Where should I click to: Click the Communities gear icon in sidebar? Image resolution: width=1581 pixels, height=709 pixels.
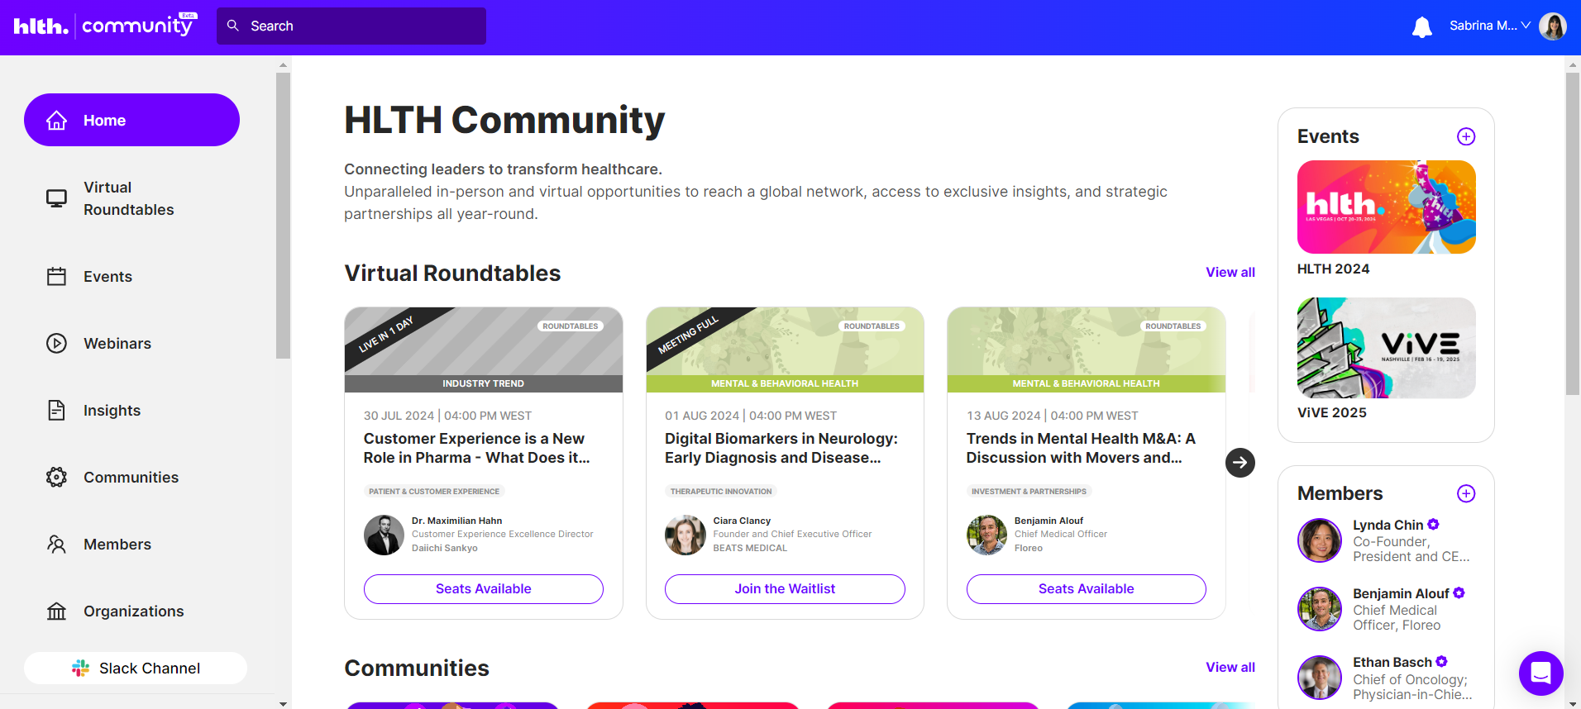pos(56,478)
